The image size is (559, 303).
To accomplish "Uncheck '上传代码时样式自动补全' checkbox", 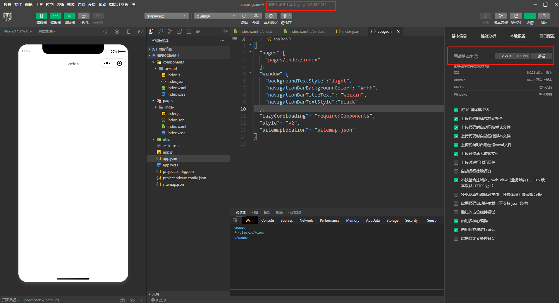I will tap(456, 119).
